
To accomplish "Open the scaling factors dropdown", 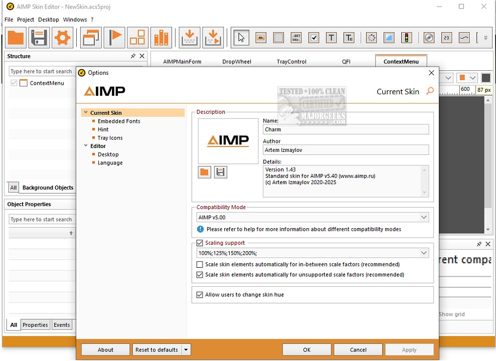I will pos(424,253).
